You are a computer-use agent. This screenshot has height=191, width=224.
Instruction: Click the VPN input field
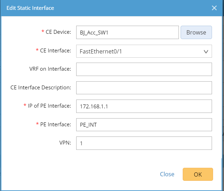click(x=144, y=143)
